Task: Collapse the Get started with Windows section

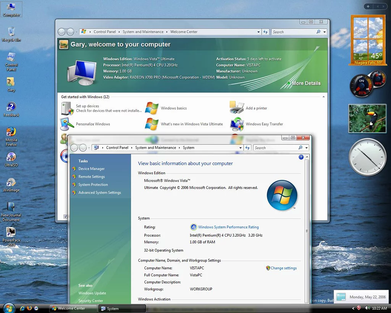Action: click(x=324, y=97)
